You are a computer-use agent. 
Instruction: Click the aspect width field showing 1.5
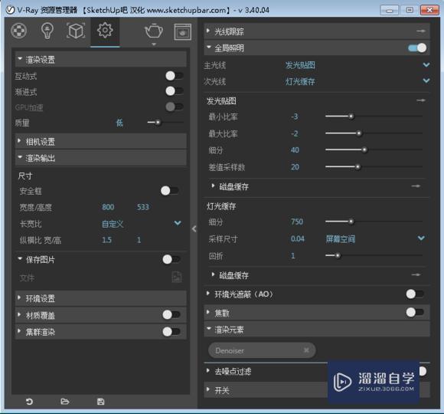(106, 240)
